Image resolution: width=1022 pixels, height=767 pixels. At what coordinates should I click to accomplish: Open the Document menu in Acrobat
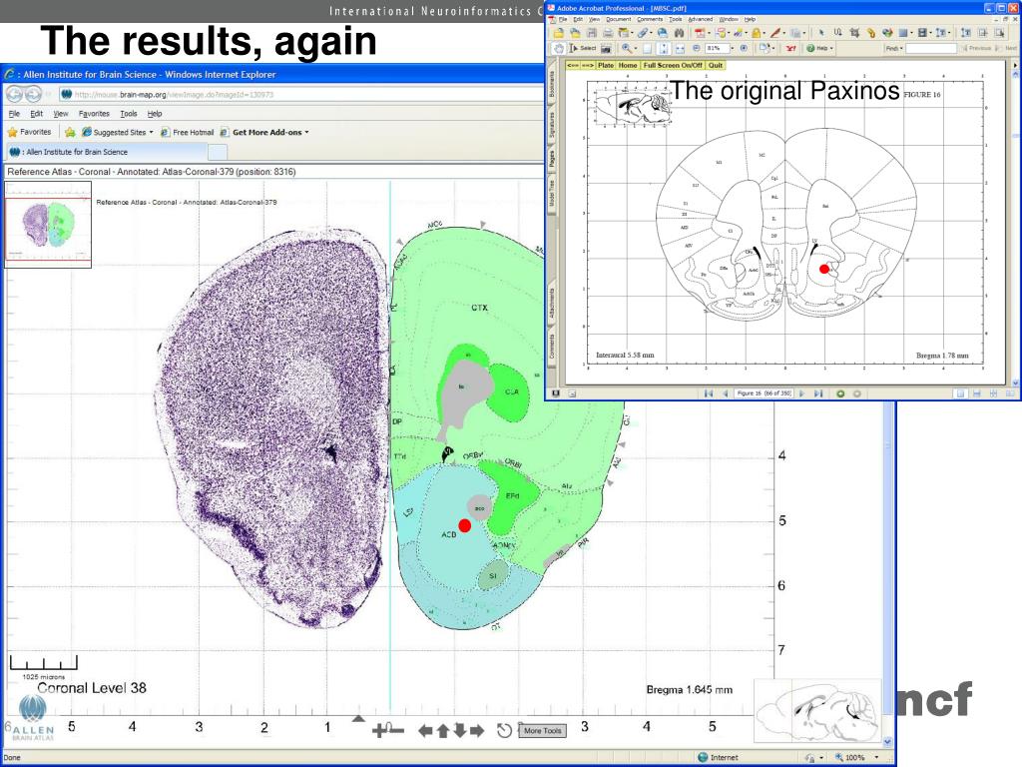click(x=619, y=19)
